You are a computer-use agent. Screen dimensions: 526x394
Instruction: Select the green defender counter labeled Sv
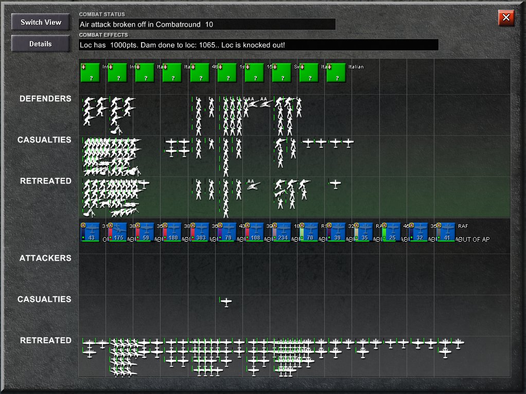point(282,73)
